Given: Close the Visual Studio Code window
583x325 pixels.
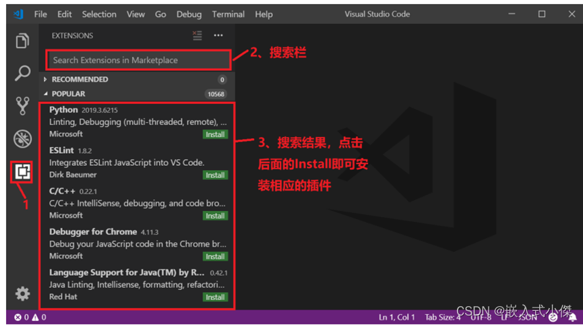Looking at the screenshot, I should [x=572, y=14].
